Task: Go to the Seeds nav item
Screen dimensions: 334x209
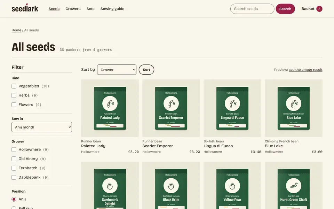Action: tap(54, 9)
